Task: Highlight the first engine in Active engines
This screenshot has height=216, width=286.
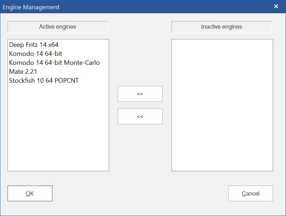Action: [x=34, y=45]
